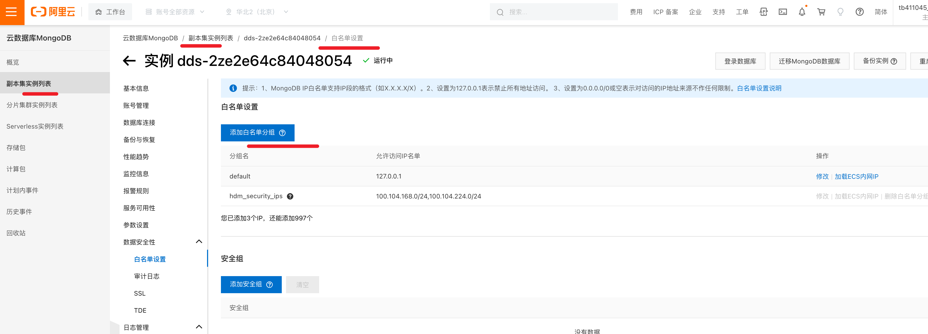Expand the account resources dropdown
928x334 pixels.
click(x=175, y=12)
